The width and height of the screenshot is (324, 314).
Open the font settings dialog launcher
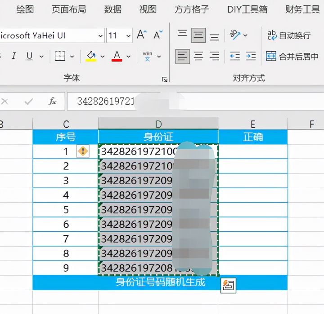(x=165, y=80)
